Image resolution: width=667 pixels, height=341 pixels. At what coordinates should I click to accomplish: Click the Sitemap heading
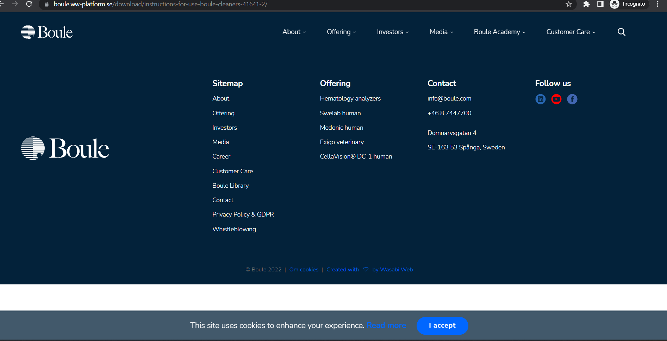coord(227,84)
